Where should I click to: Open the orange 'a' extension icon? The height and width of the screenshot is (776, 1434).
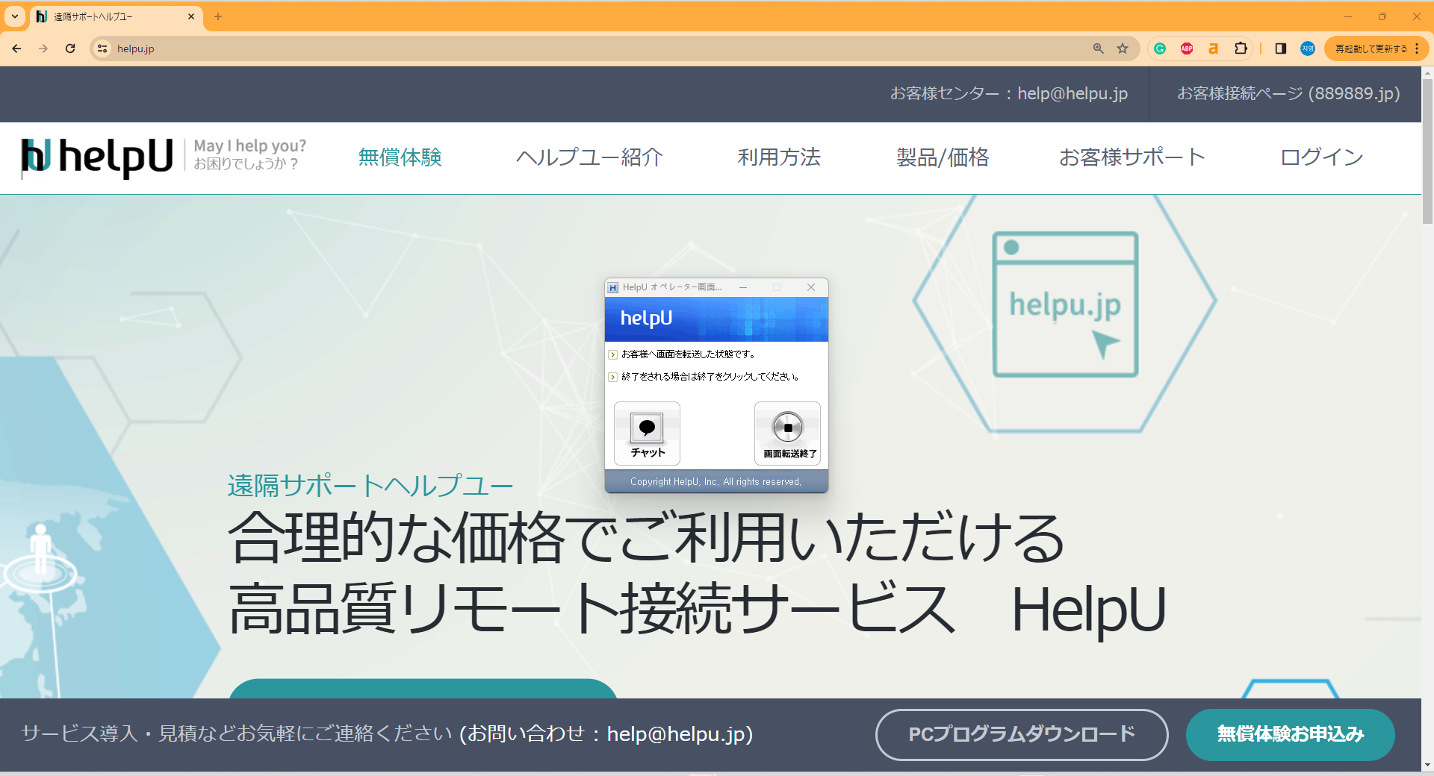click(x=1213, y=48)
